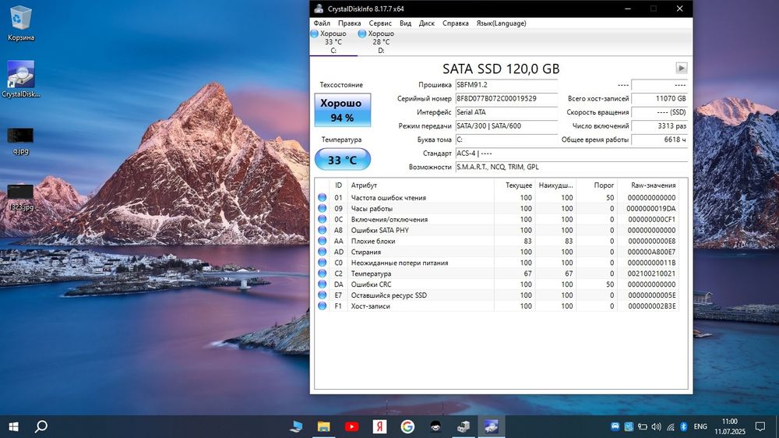Screen dimensions: 779x438
Task: Click status orb for Плохие блоки row
Action: [322, 241]
